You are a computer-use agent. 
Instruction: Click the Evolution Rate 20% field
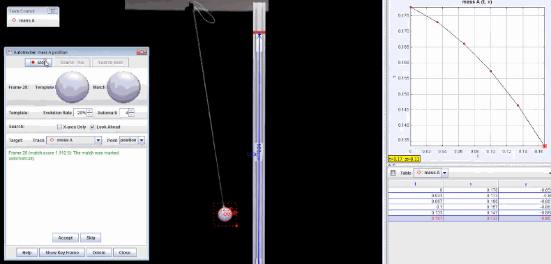point(80,113)
